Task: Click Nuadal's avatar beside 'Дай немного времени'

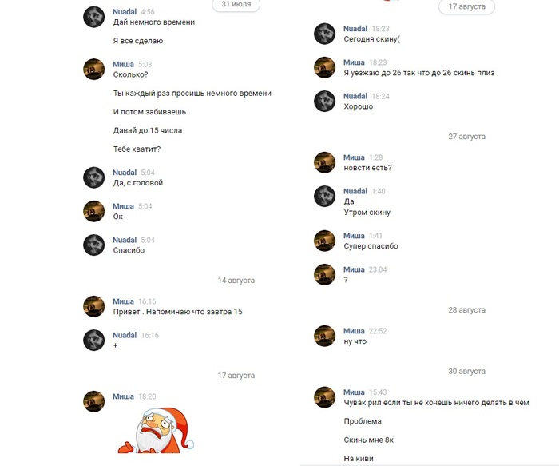Action: click(x=93, y=17)
